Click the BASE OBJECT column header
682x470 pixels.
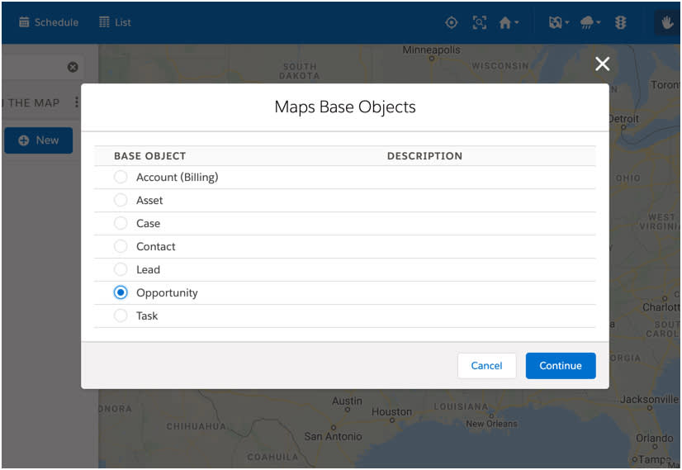tap(149, 156)
